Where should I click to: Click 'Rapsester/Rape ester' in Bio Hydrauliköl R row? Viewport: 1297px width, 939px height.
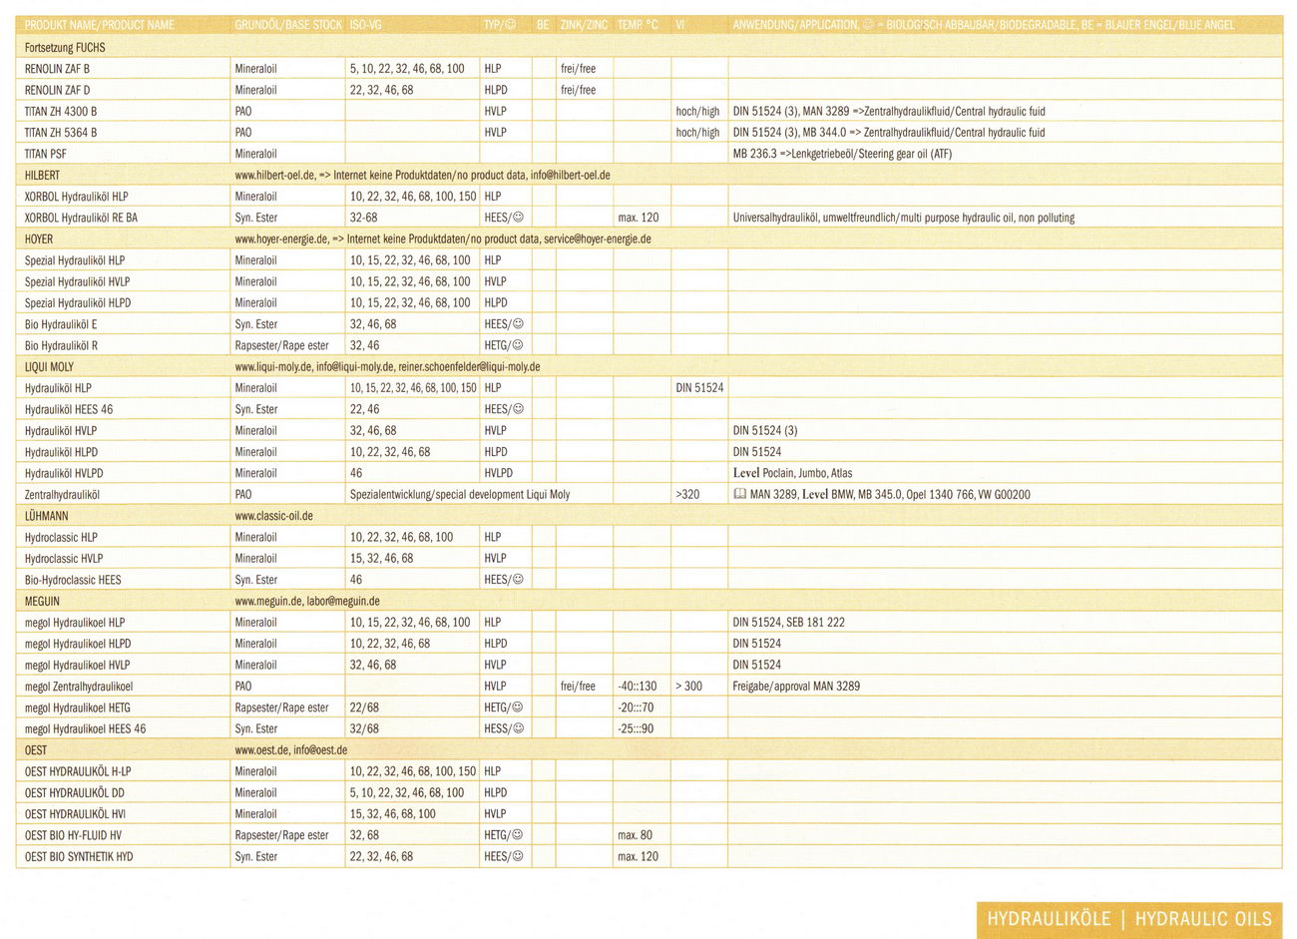(x=281, y=345)
